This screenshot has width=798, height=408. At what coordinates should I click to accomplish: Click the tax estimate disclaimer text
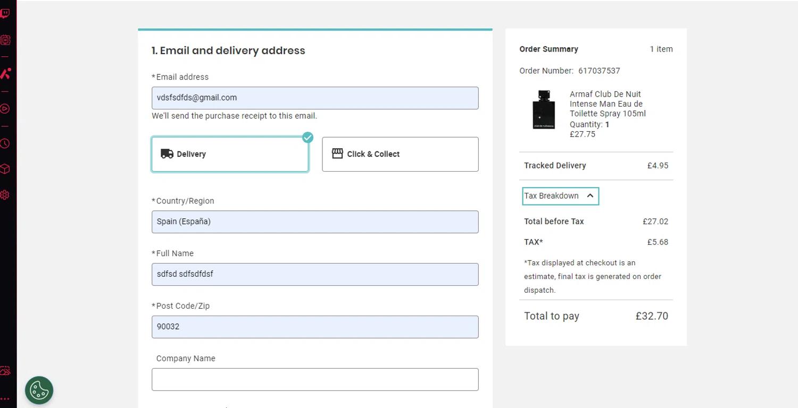point(593,276)
